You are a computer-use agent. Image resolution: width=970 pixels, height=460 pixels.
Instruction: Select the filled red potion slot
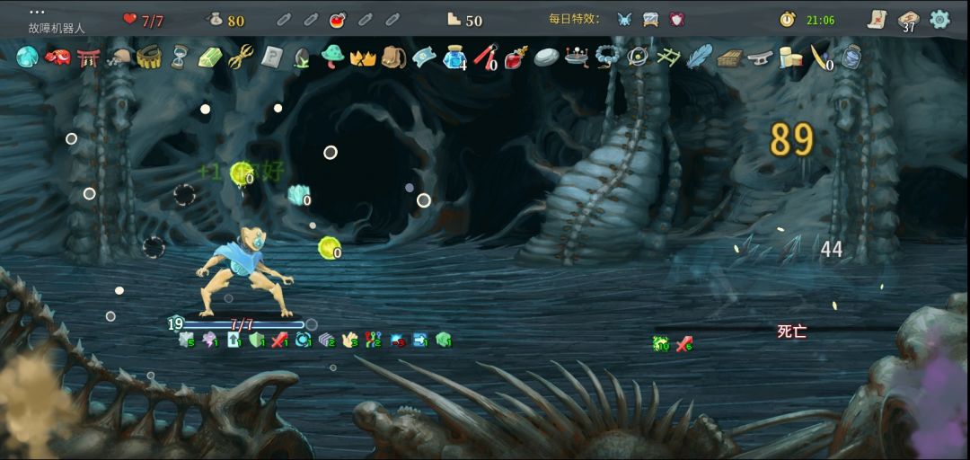337,20
